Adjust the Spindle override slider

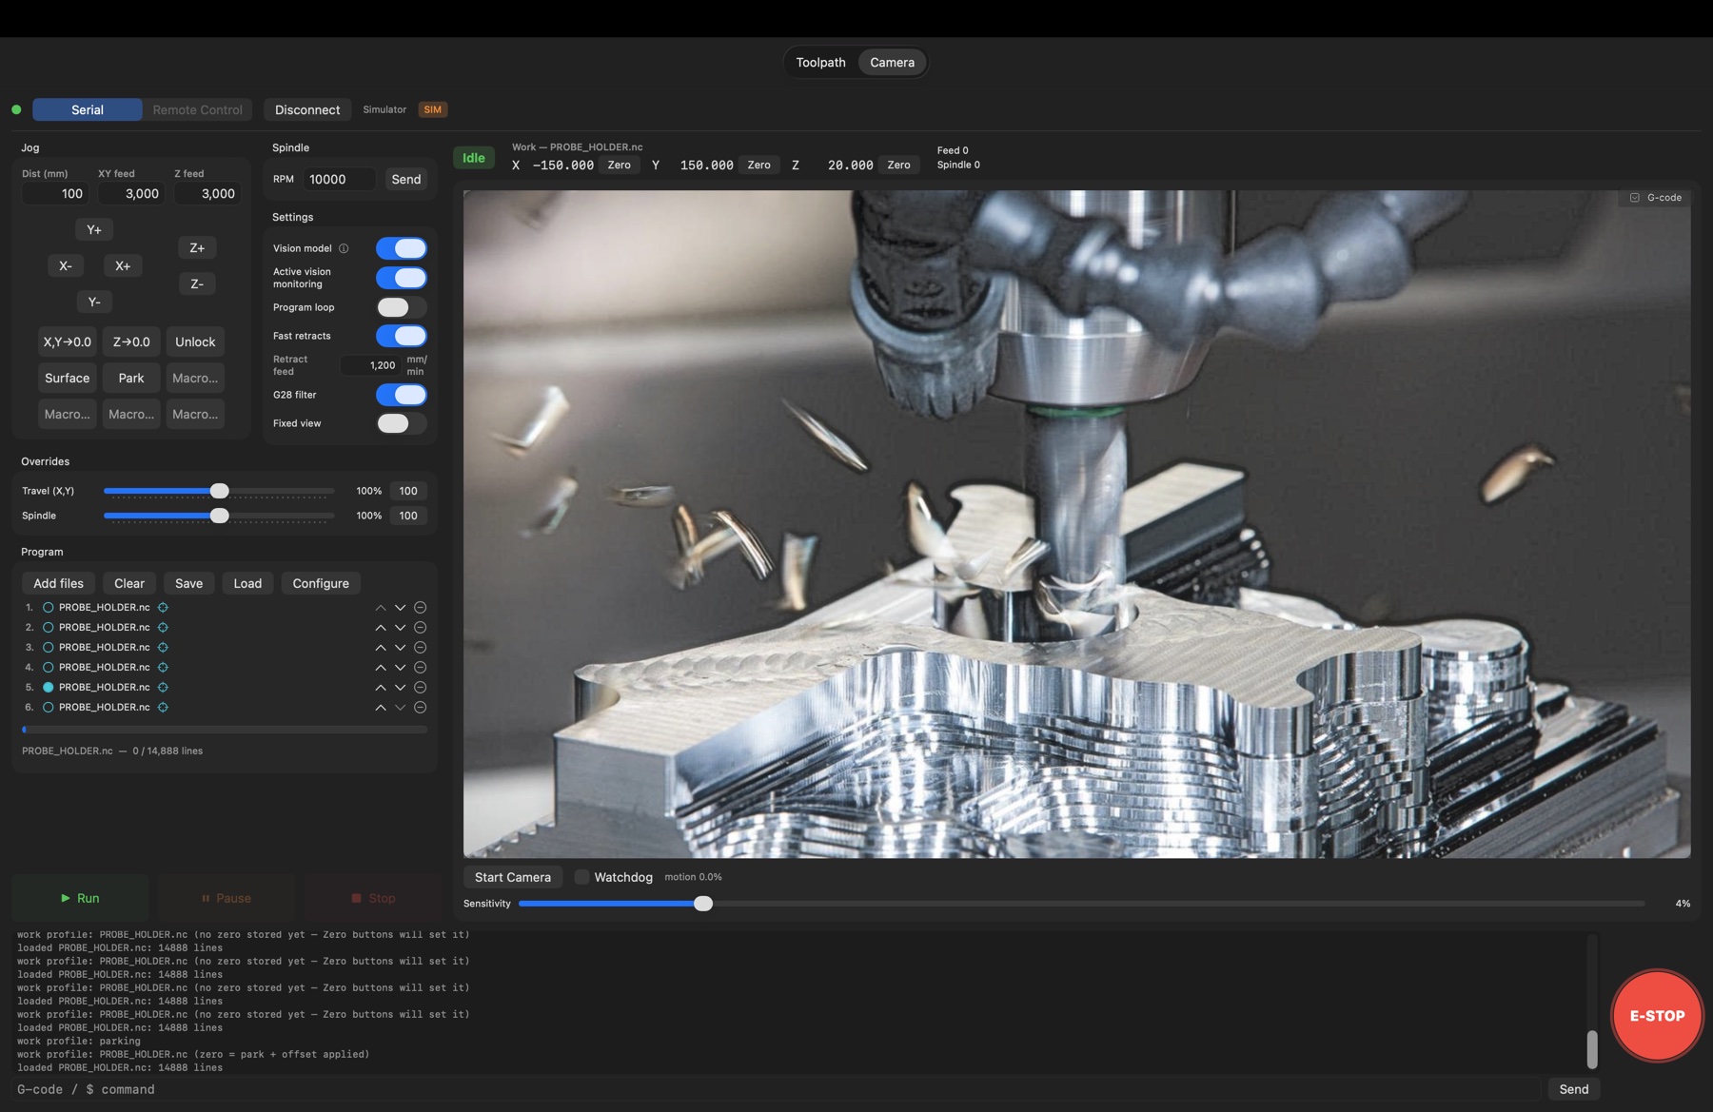(219, 517)
